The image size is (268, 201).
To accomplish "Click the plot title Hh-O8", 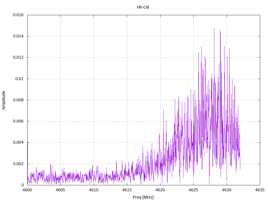I will [143, 7].
